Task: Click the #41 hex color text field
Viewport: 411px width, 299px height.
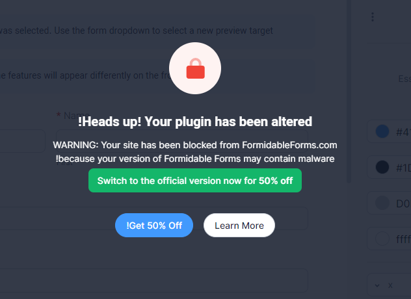Action: click(402, 131)
